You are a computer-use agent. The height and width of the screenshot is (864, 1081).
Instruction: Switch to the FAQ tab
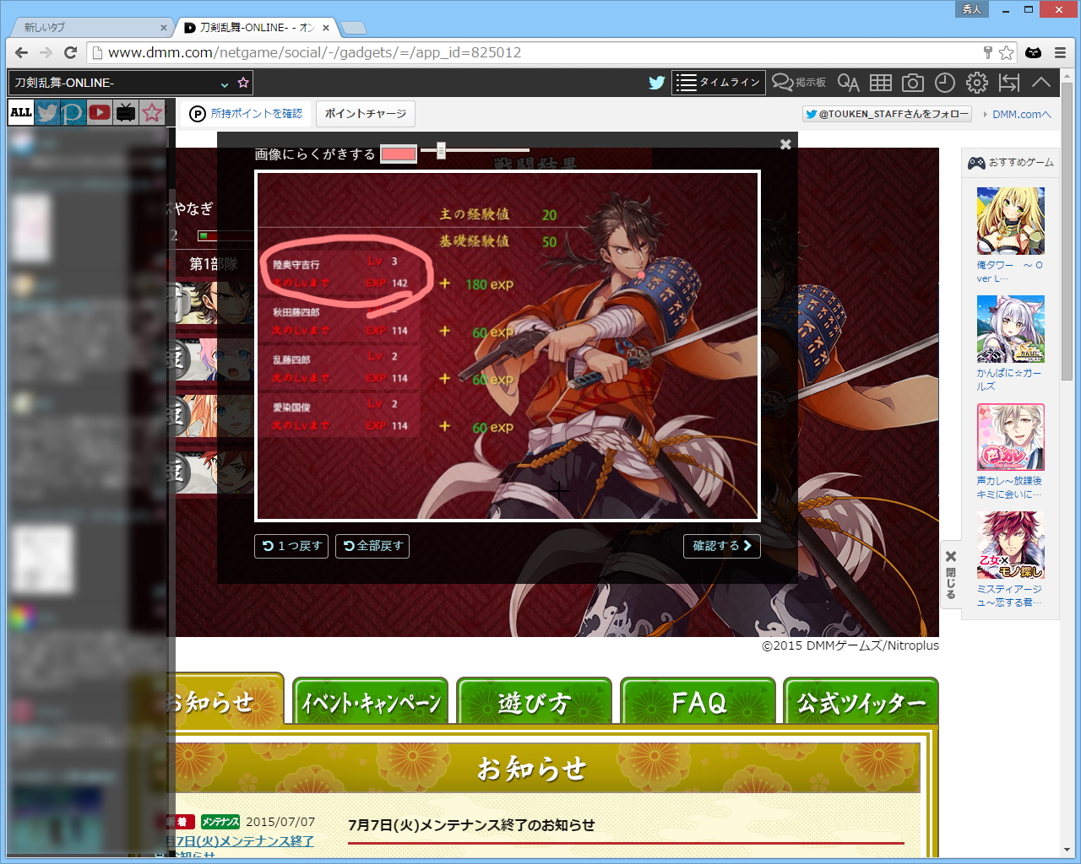pos(698,701)
